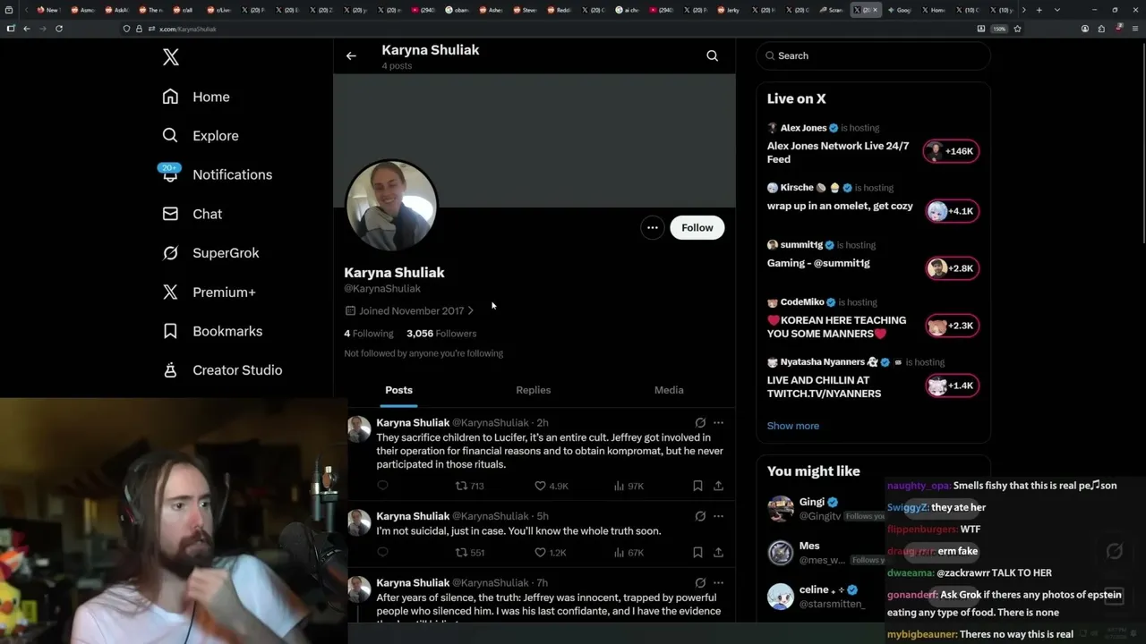Share the post with 713 reposts

718,486
